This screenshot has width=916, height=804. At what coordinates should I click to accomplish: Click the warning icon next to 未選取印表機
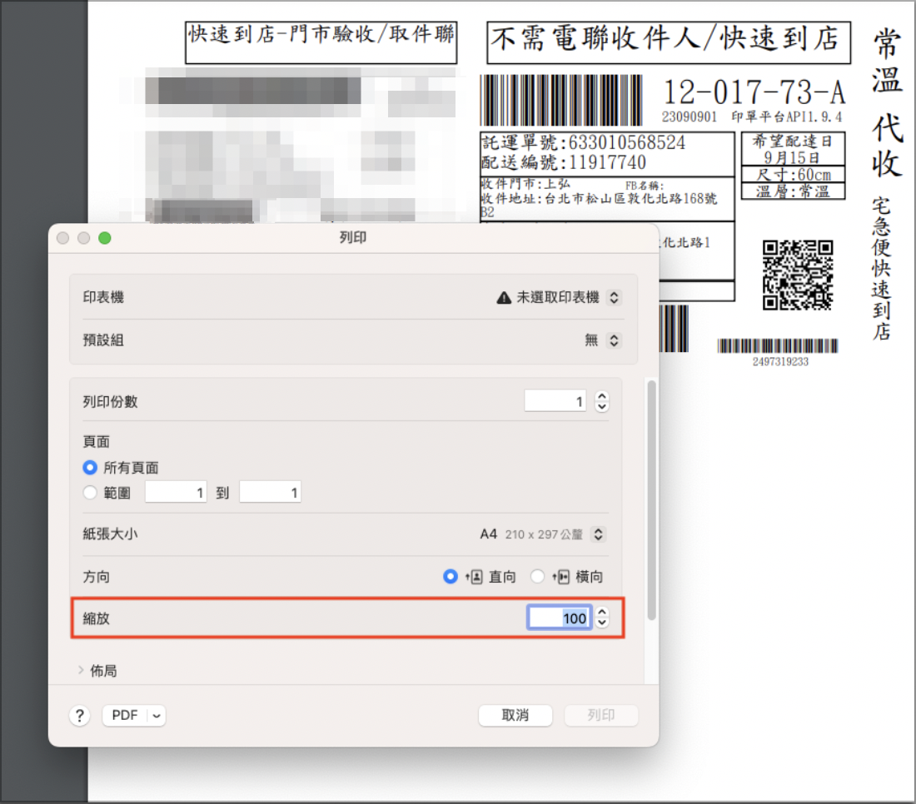tap(504, 298)
